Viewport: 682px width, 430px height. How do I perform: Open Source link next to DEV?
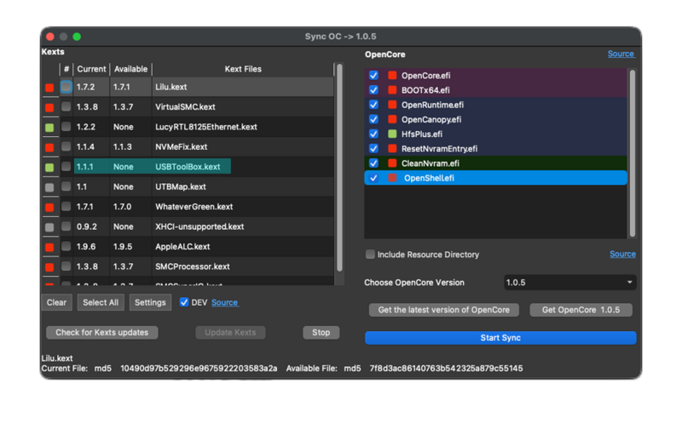(x=225, y=302)
